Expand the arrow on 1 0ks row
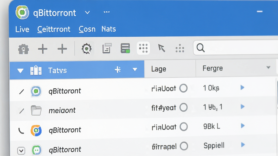Image resolution: width=278 pixels, height=156 pixels. click(x=242, y=87)
